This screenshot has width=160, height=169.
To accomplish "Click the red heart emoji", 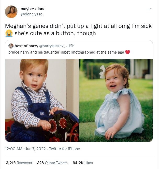I will (128, 52).
